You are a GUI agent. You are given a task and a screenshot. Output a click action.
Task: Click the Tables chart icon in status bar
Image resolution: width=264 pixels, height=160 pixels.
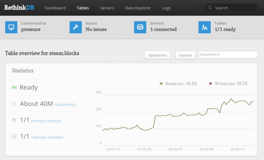click(x=205, y=27)
